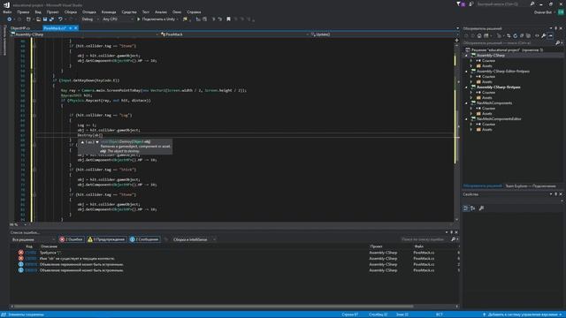Toggle the 2 Ошибки errors filter
The image size is (566, 318).
tap(72, 239)
